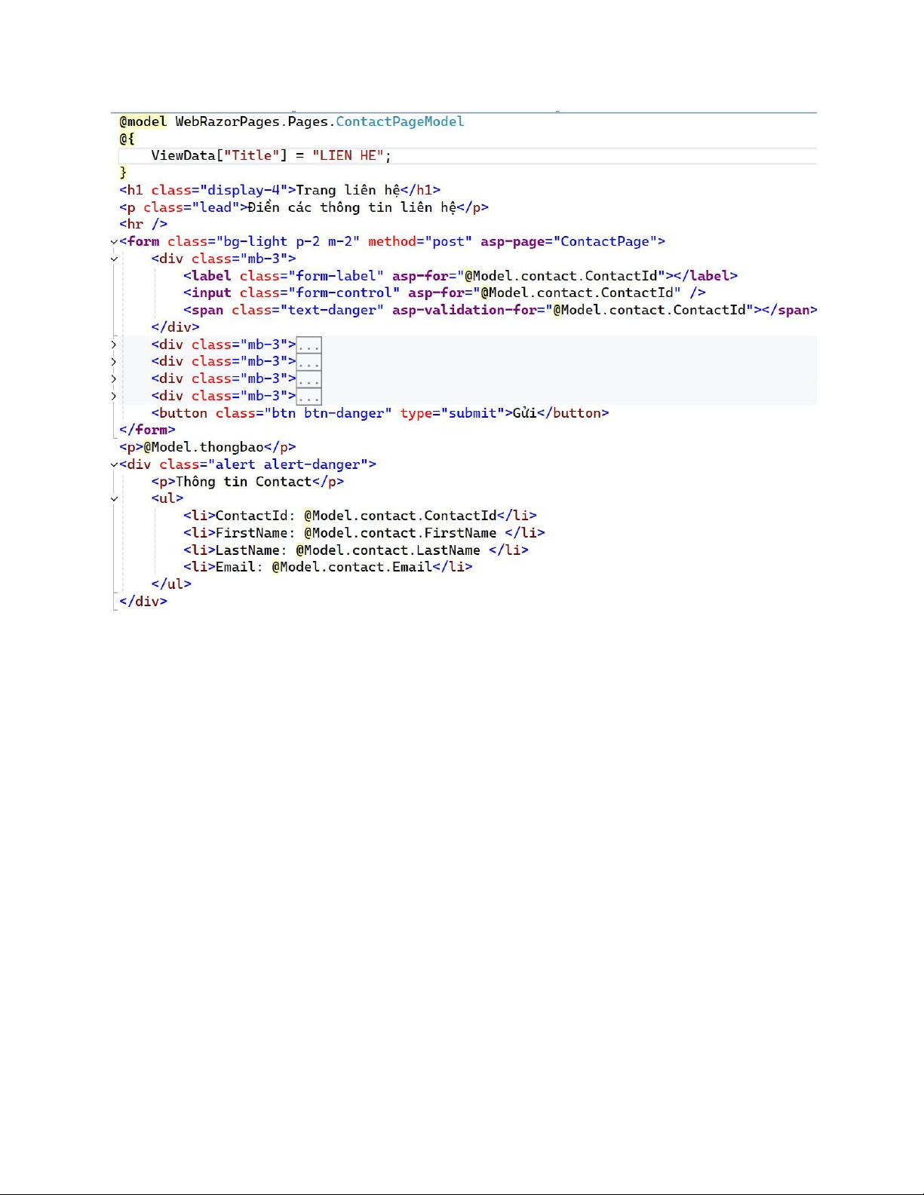This screenshot has width=924, height=1195.
Task: Expand the third collapsed div mb-3 chevron
Action: coord(114,379)
